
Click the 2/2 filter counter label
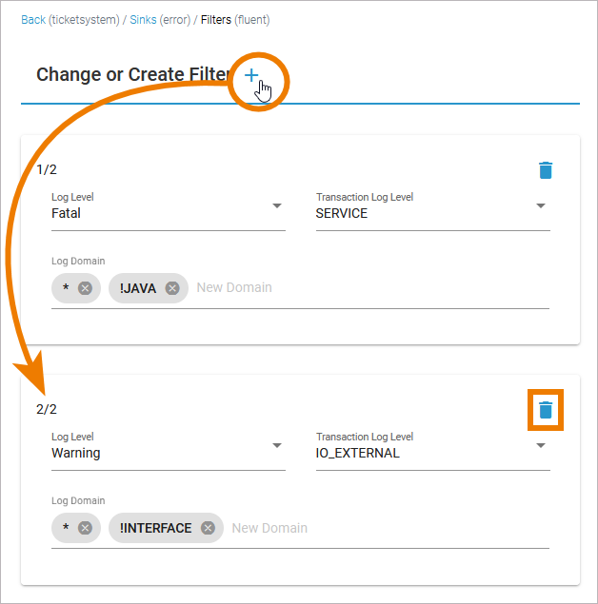point(47,410)
